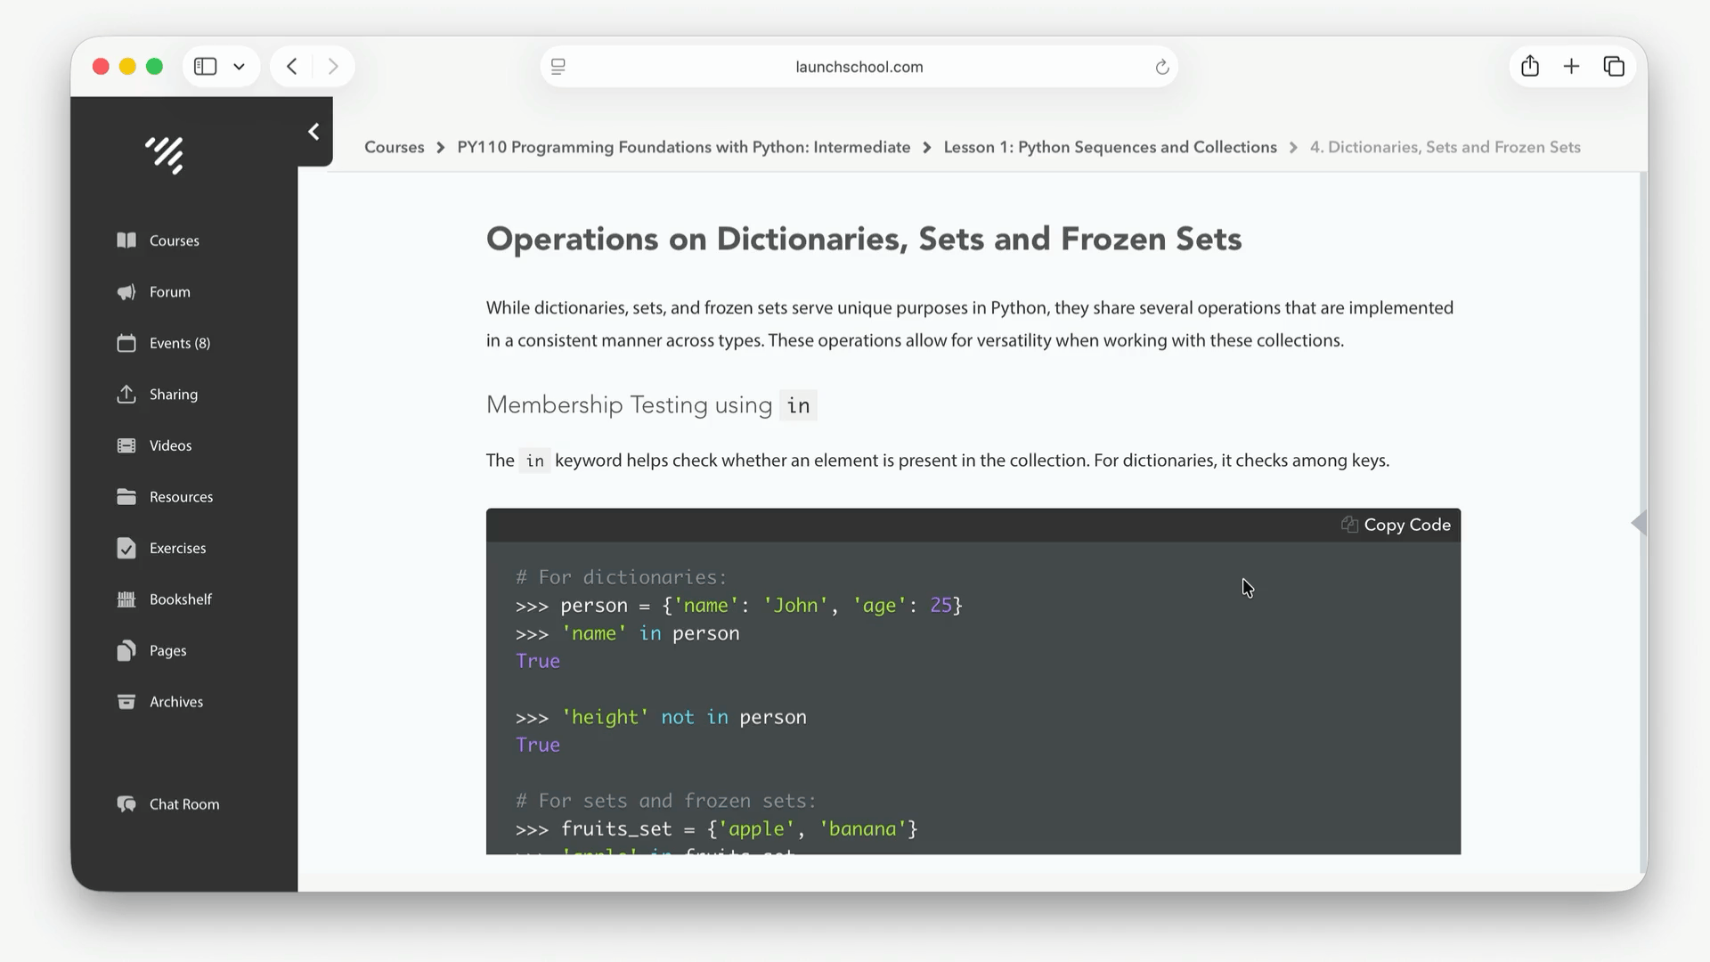The image size is (1710, 962).
Task: Open the Videos film icon
Action: 126,445
